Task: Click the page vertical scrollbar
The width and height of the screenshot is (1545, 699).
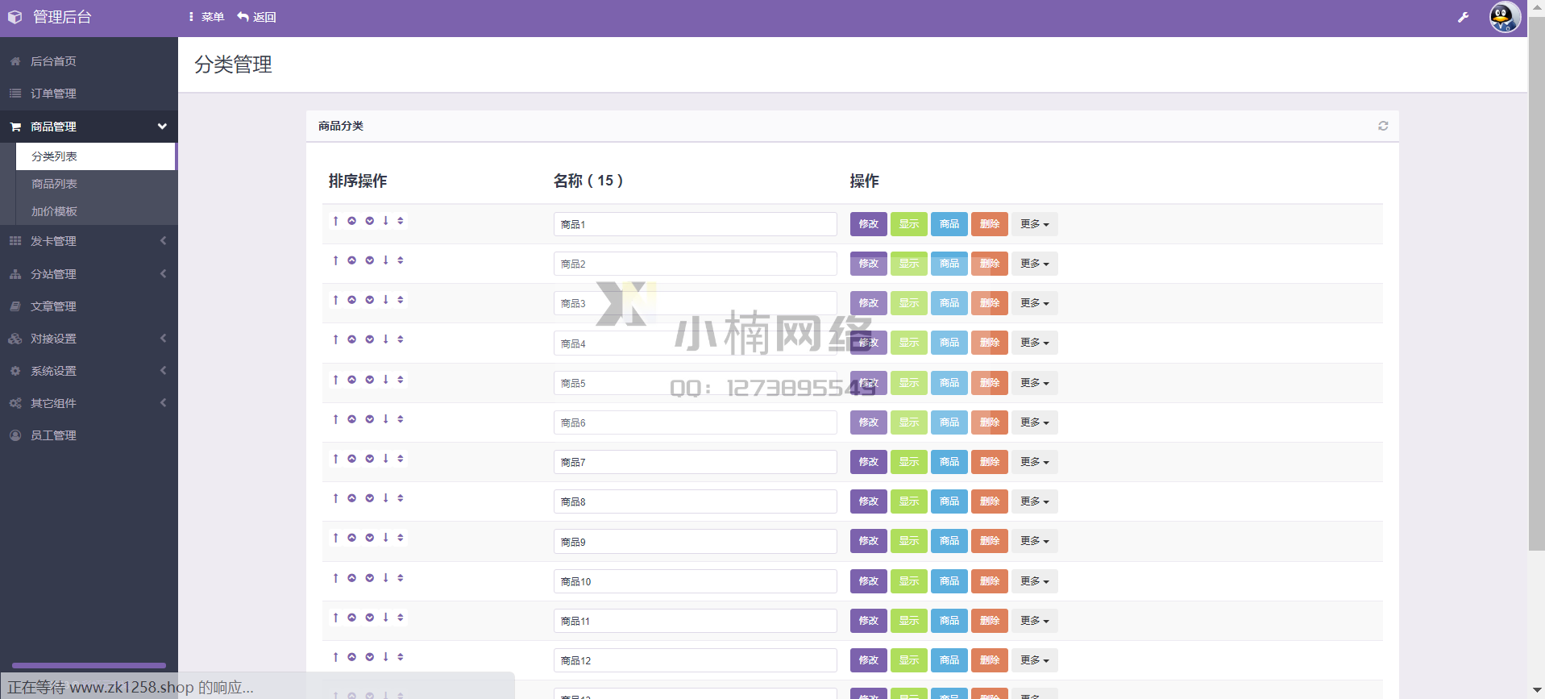Action: click(x=1537, y=282)
